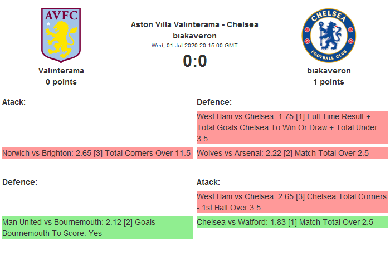Click the Chelsea club crest
390x256 pixels.
coord(328,35)
